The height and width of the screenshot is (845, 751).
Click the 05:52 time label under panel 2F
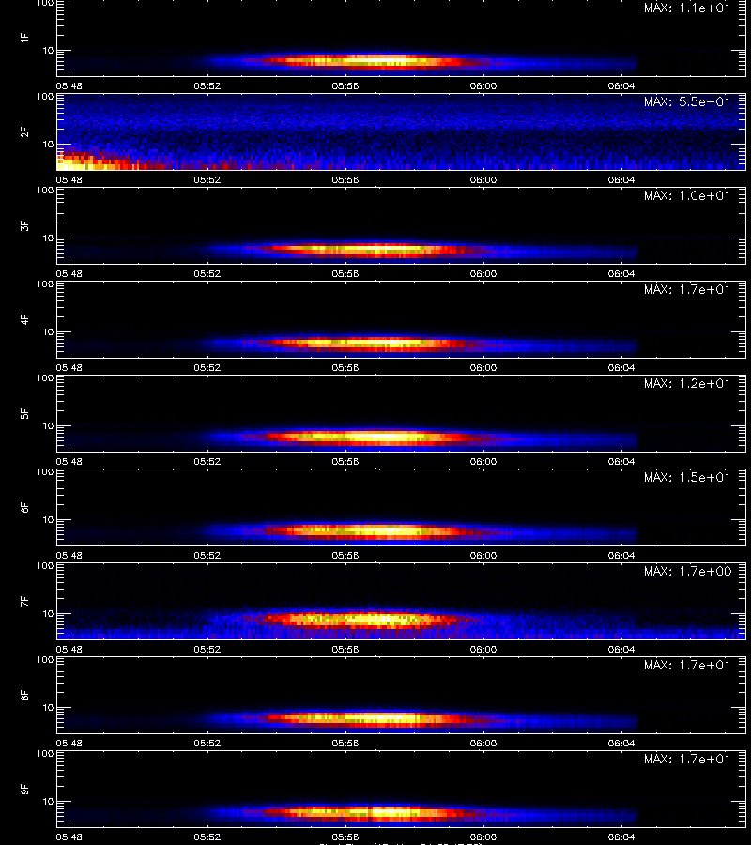click(207, 179)
